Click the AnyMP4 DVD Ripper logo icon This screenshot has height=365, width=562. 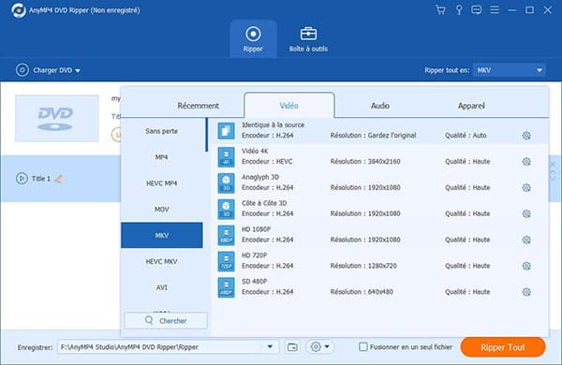click(x=19, y=10)
